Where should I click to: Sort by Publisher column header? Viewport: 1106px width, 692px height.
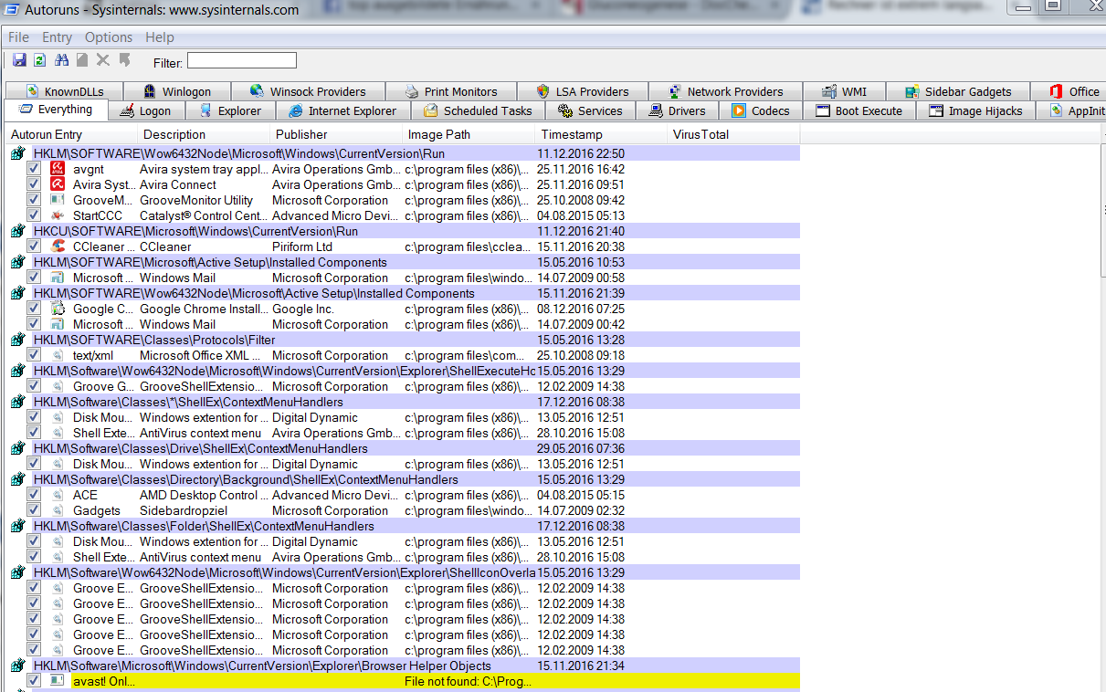click(337, 134)
